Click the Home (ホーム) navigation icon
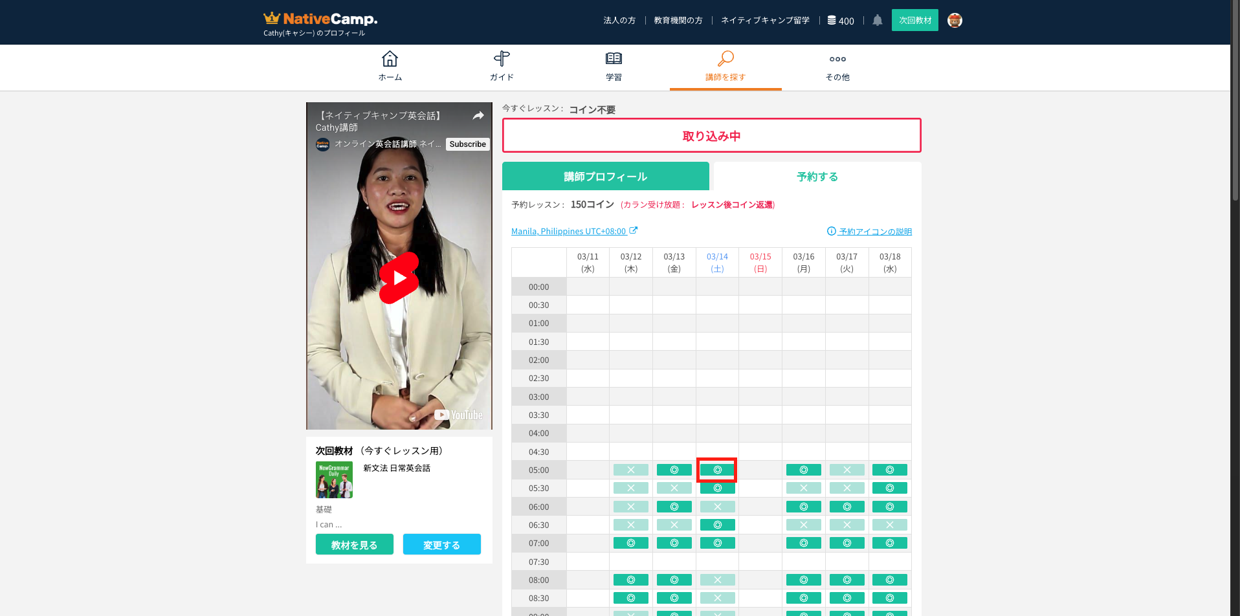The width and height of the screenshot is (1240, 616). (390, 60)
